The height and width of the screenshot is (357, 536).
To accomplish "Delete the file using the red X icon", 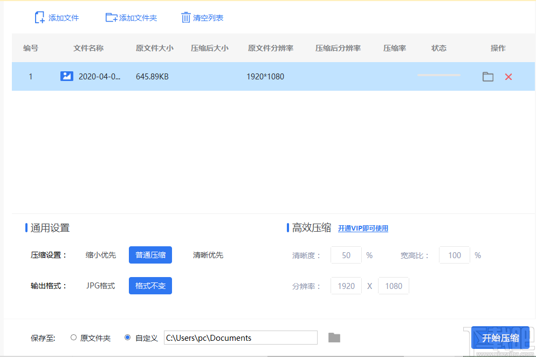I will [x=508, y=77].
